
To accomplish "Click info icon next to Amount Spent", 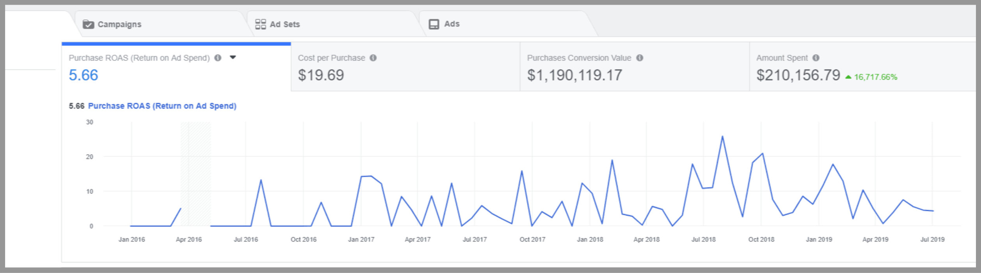I will [816, 58].
